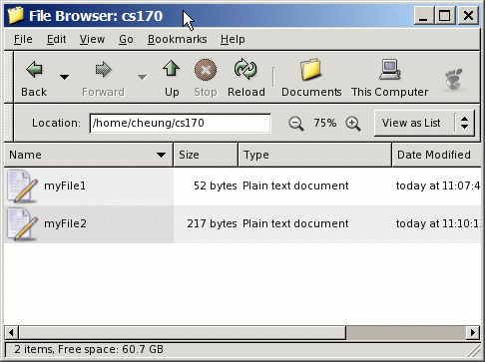The image size is (485, 362).
Task: Click the horizontal scrollbar left arrow
Action: pyautogui.click(x=11, y=332)
